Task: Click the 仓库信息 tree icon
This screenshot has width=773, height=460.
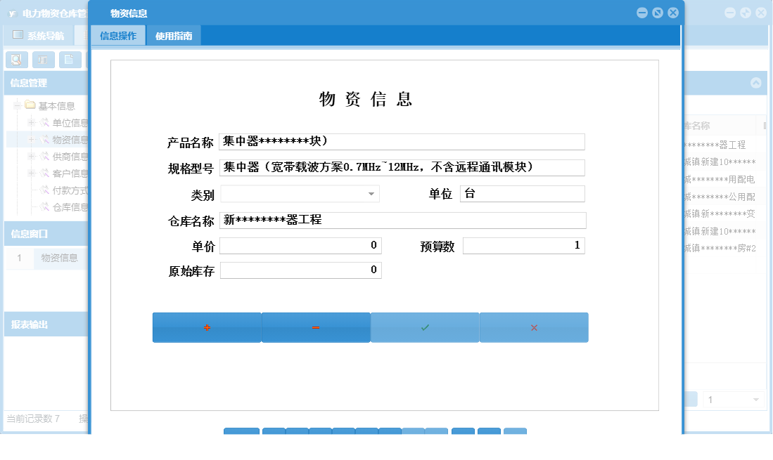Action: point(45,206)
